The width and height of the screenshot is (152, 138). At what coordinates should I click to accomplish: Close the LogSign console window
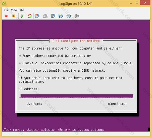point(145,3)
